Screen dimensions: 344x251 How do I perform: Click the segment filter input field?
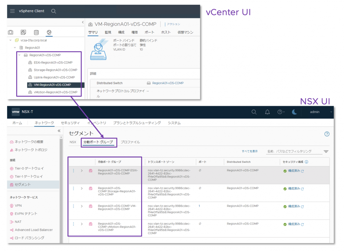[x=294, y=152]
